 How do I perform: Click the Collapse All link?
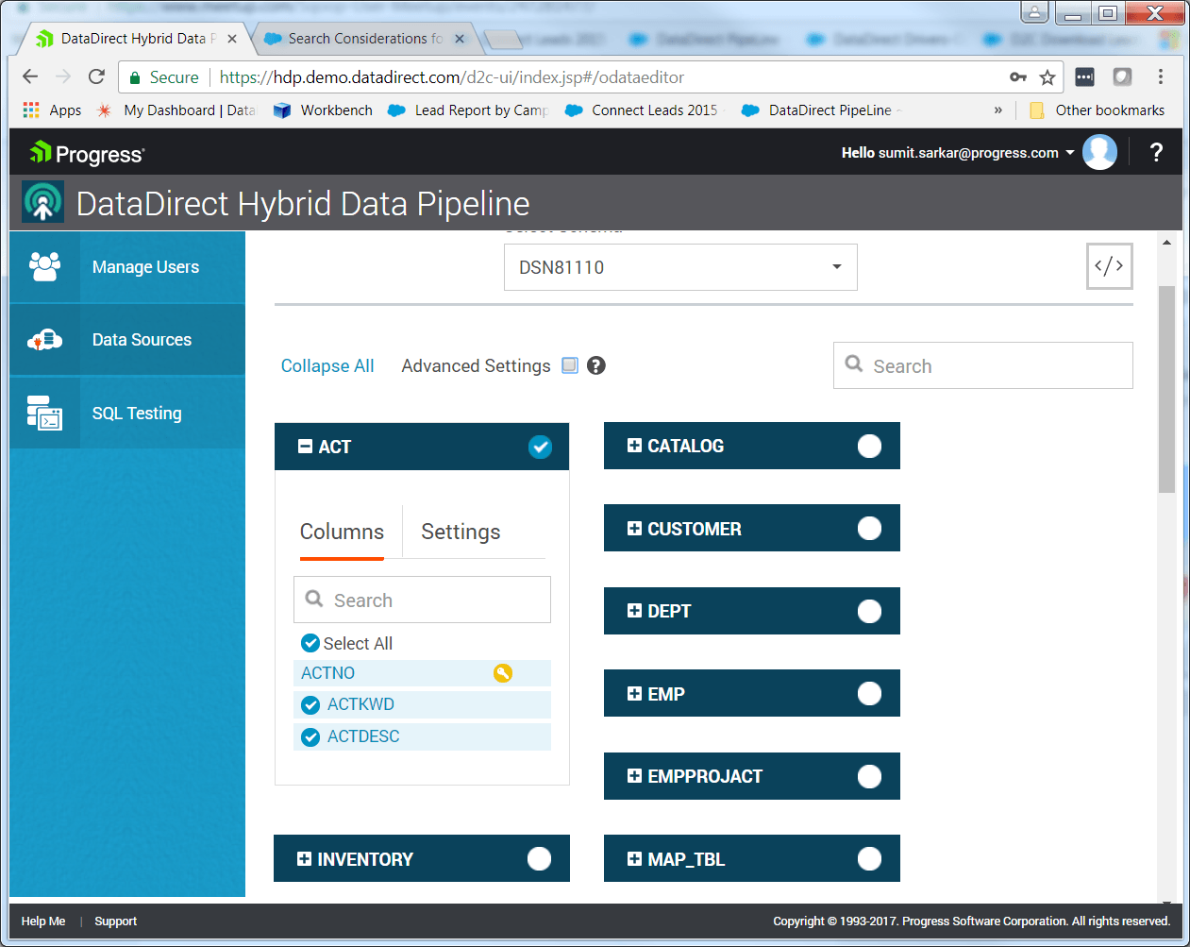tap(327, 365)
